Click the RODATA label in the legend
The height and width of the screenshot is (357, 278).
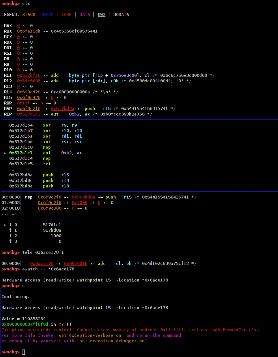(121, 15)
